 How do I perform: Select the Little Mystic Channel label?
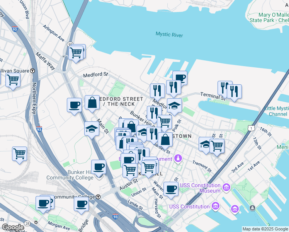(x=277, y=111)
